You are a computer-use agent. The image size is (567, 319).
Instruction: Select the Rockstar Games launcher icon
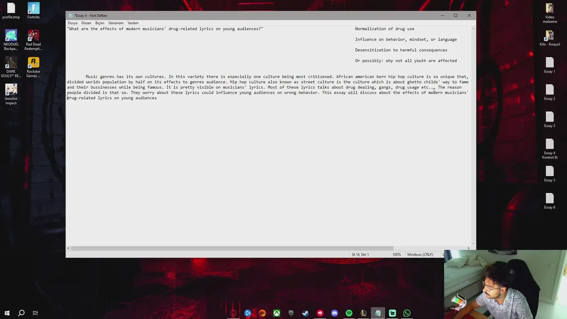33,67
